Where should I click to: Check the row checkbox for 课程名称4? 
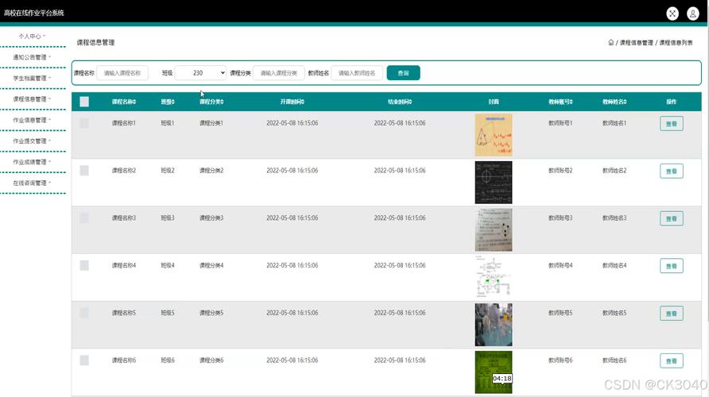(x=84, y=265)
